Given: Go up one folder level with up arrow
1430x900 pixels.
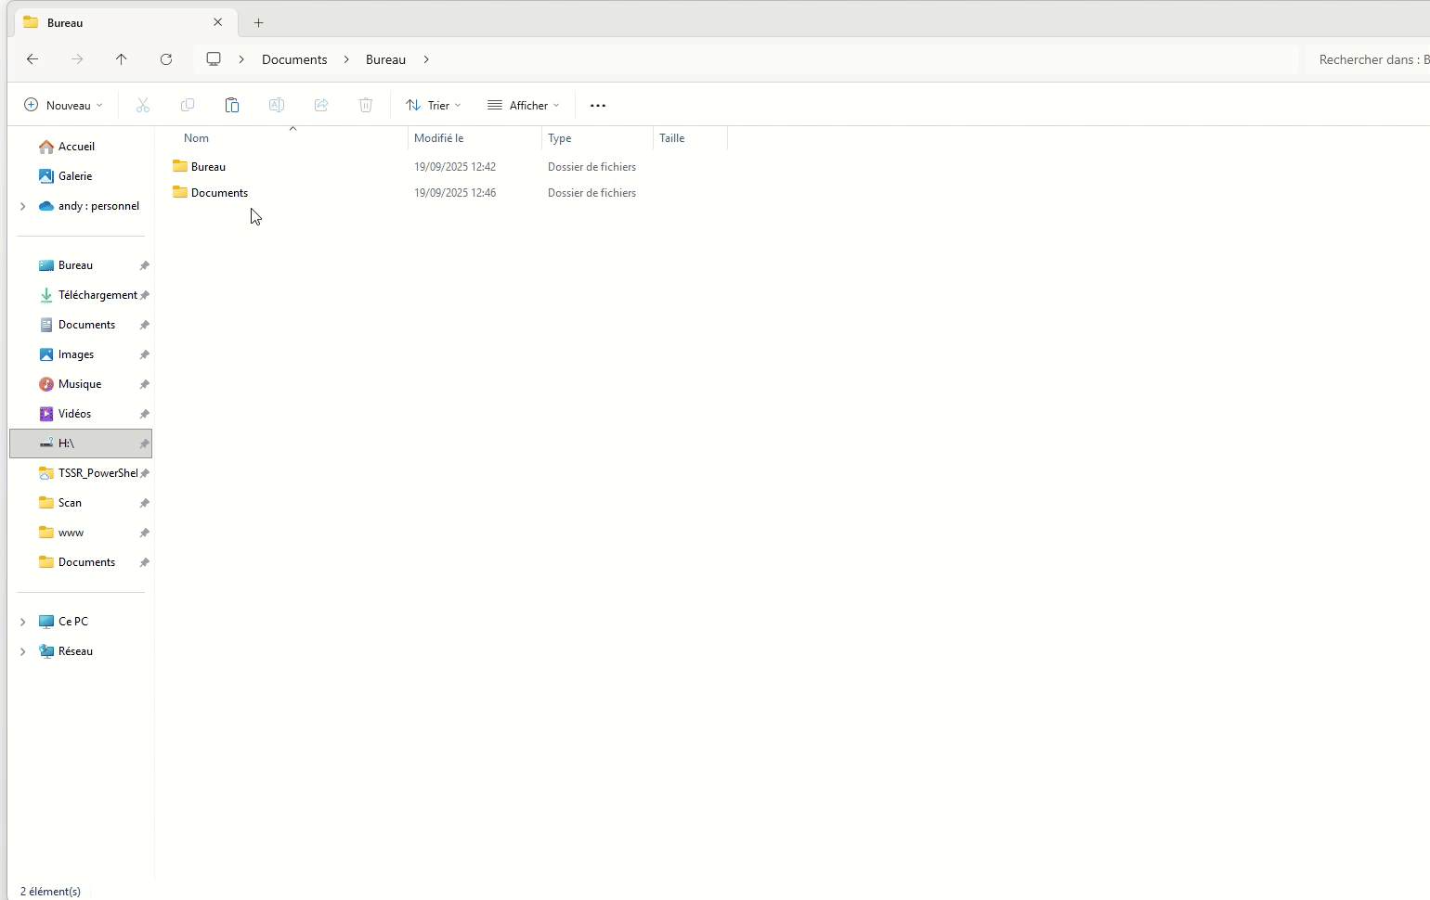Looking at the screenshot, I should tap(122, 59).
